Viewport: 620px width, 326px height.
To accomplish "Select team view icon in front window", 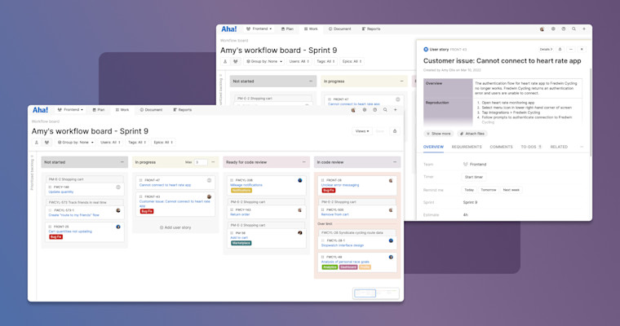I will click(x=46, y=143).
